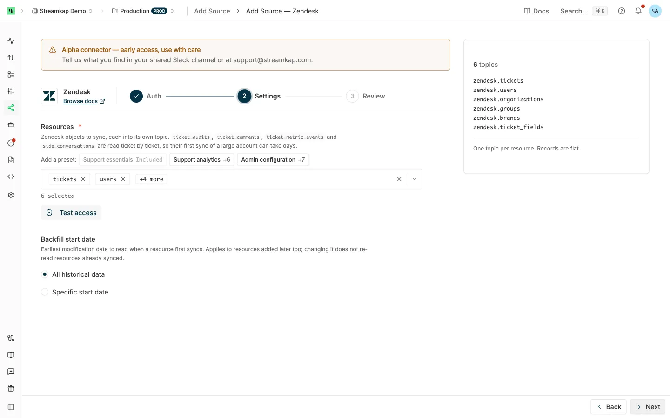Screen dimensions: 670x418
Task: Open the help question mark icon
Action: tap(622, 11)
